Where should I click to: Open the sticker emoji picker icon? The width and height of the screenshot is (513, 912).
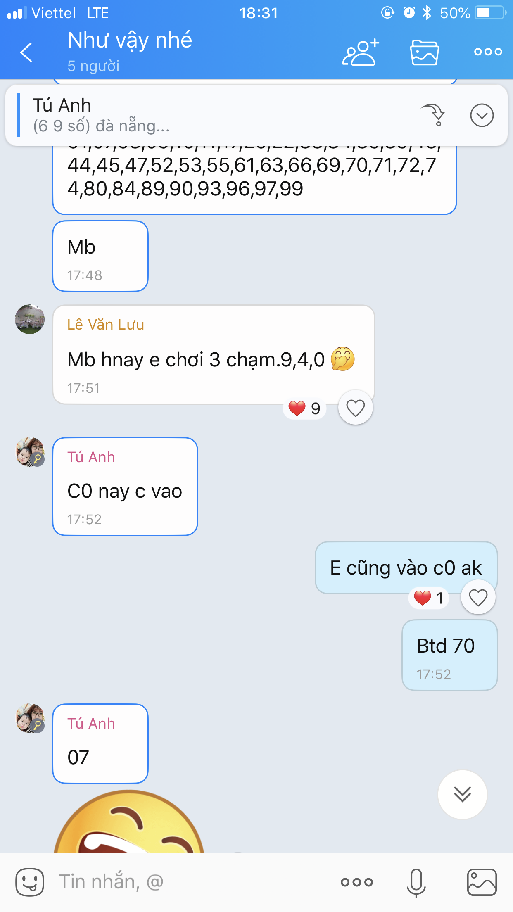pos(30,882)
